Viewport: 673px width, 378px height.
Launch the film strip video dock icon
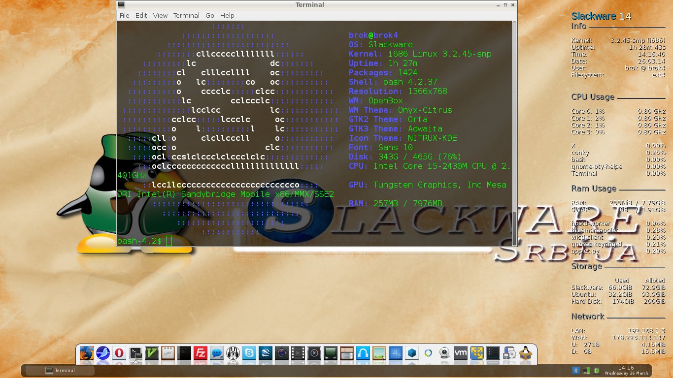(298, 353)
